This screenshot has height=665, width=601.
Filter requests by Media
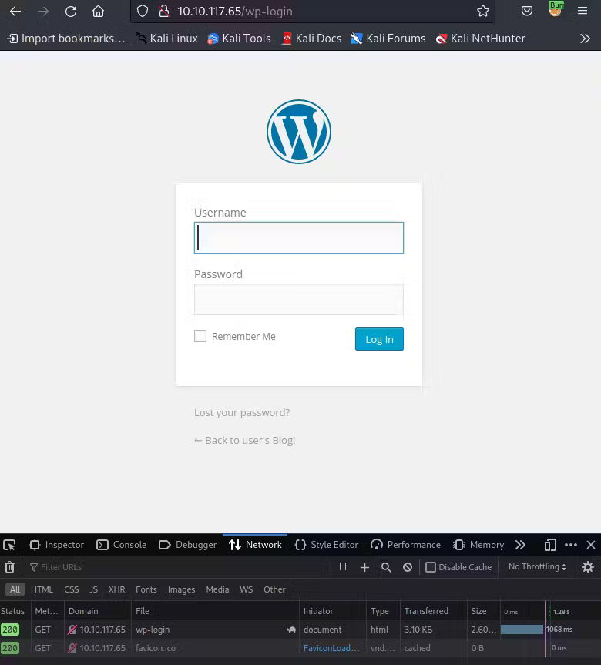[217, 589]
